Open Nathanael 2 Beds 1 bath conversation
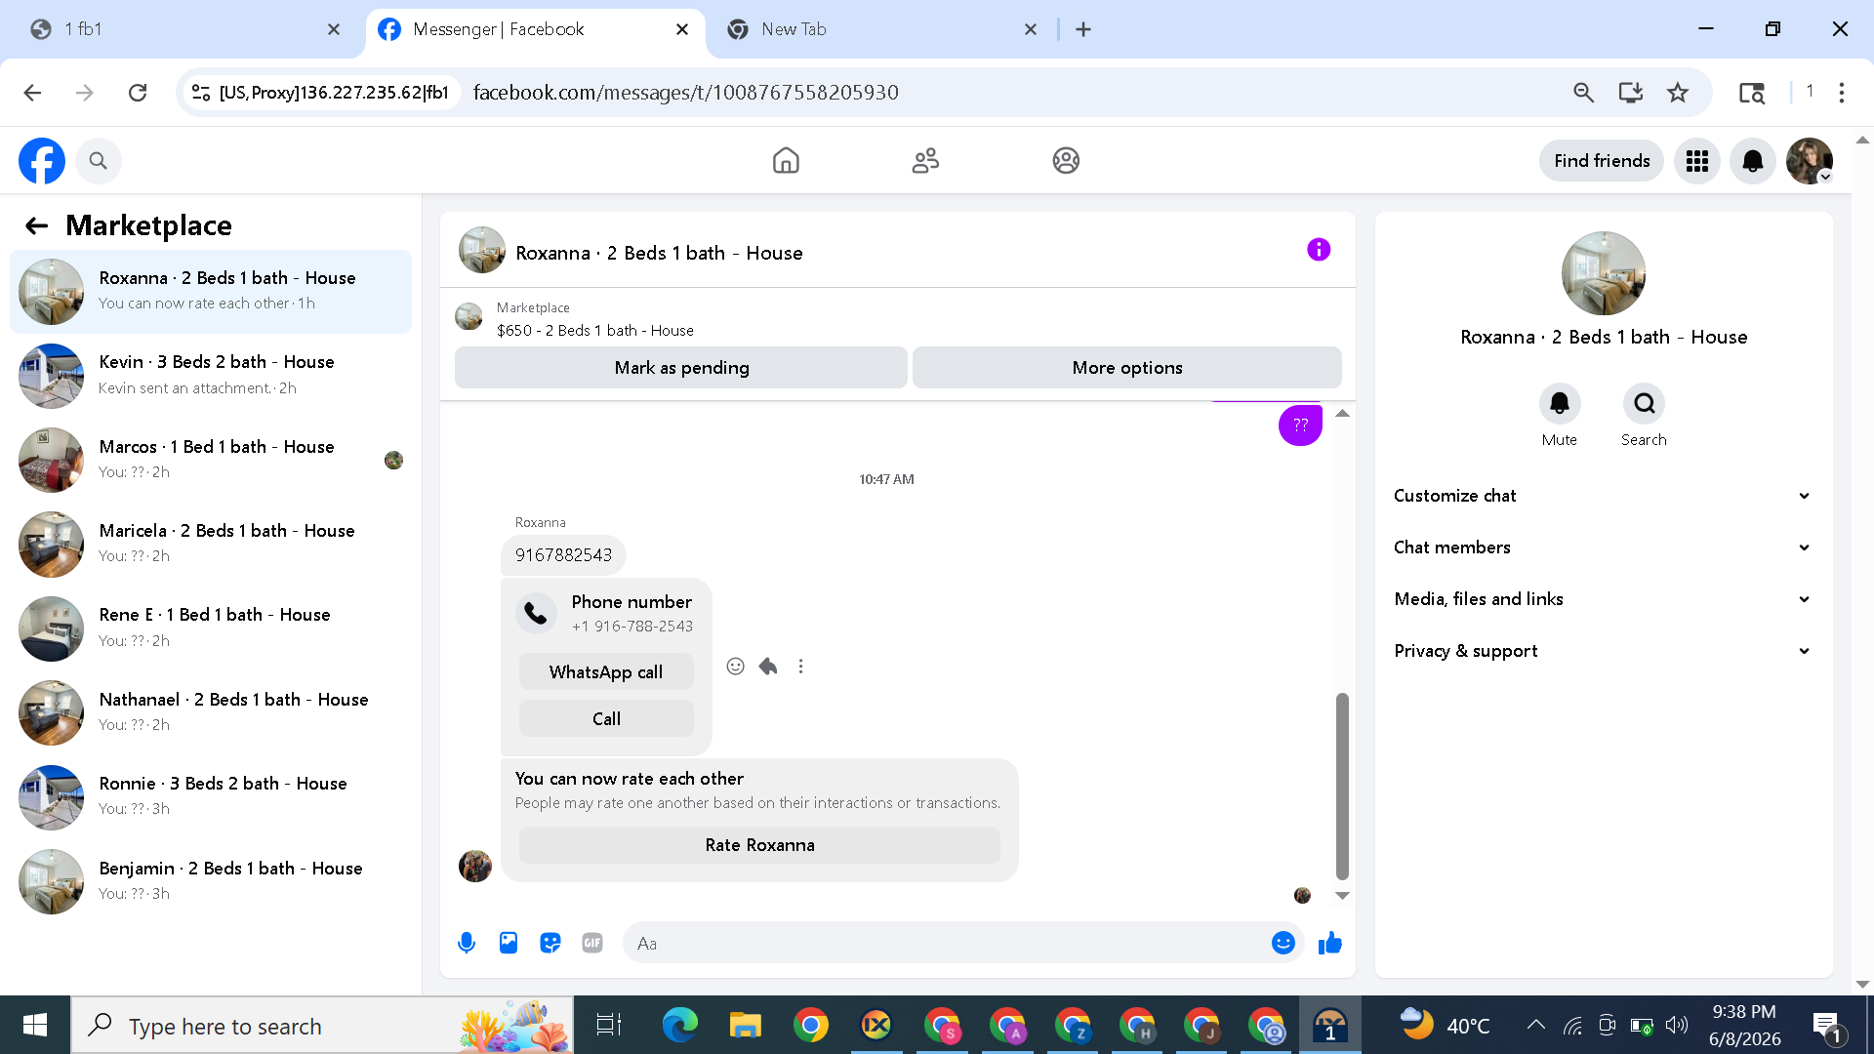The image size is (1874, 1054). point(211,712)
